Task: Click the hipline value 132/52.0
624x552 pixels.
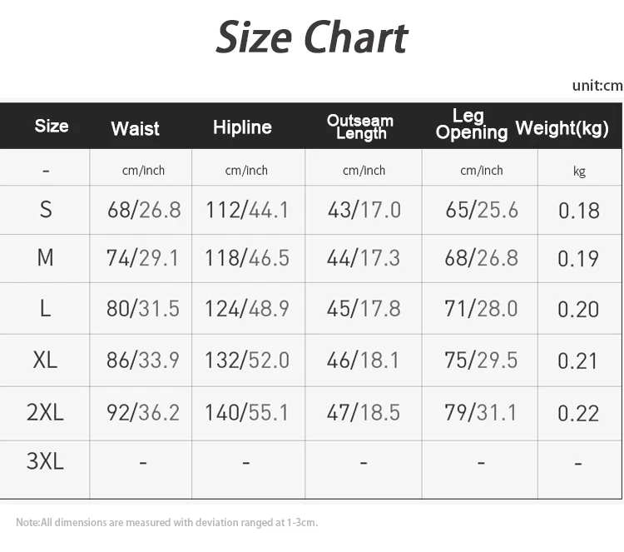Action: pos(247,360)
